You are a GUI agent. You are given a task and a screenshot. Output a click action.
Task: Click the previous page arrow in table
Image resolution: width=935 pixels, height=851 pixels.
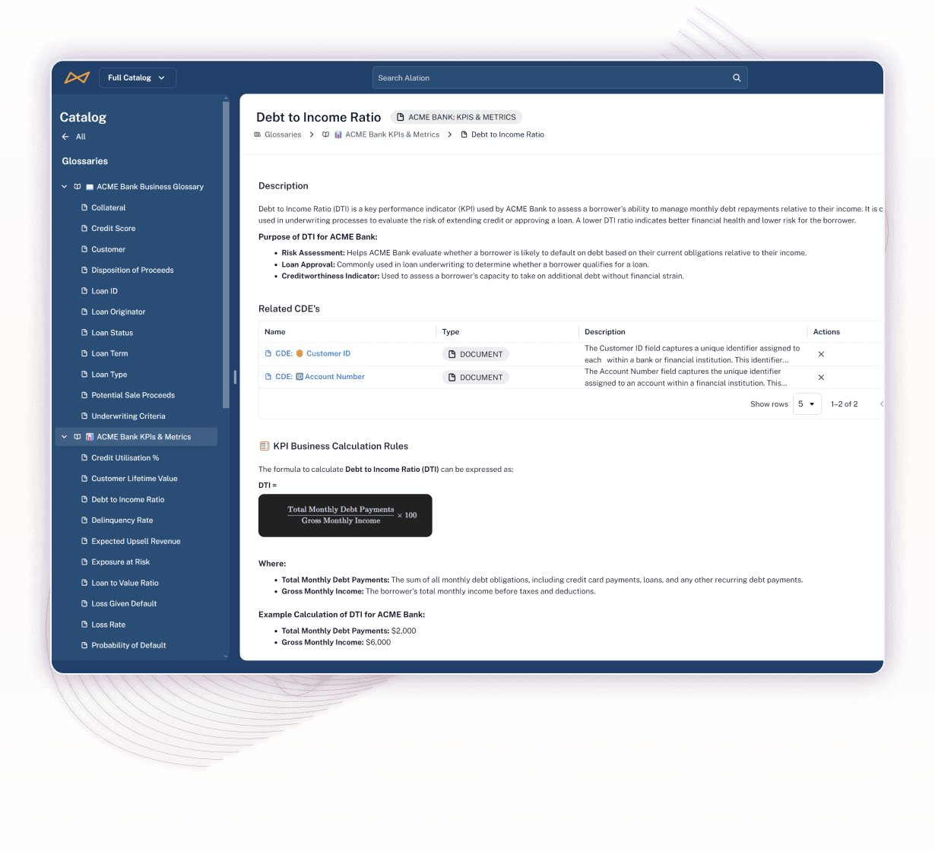(881, 404)
